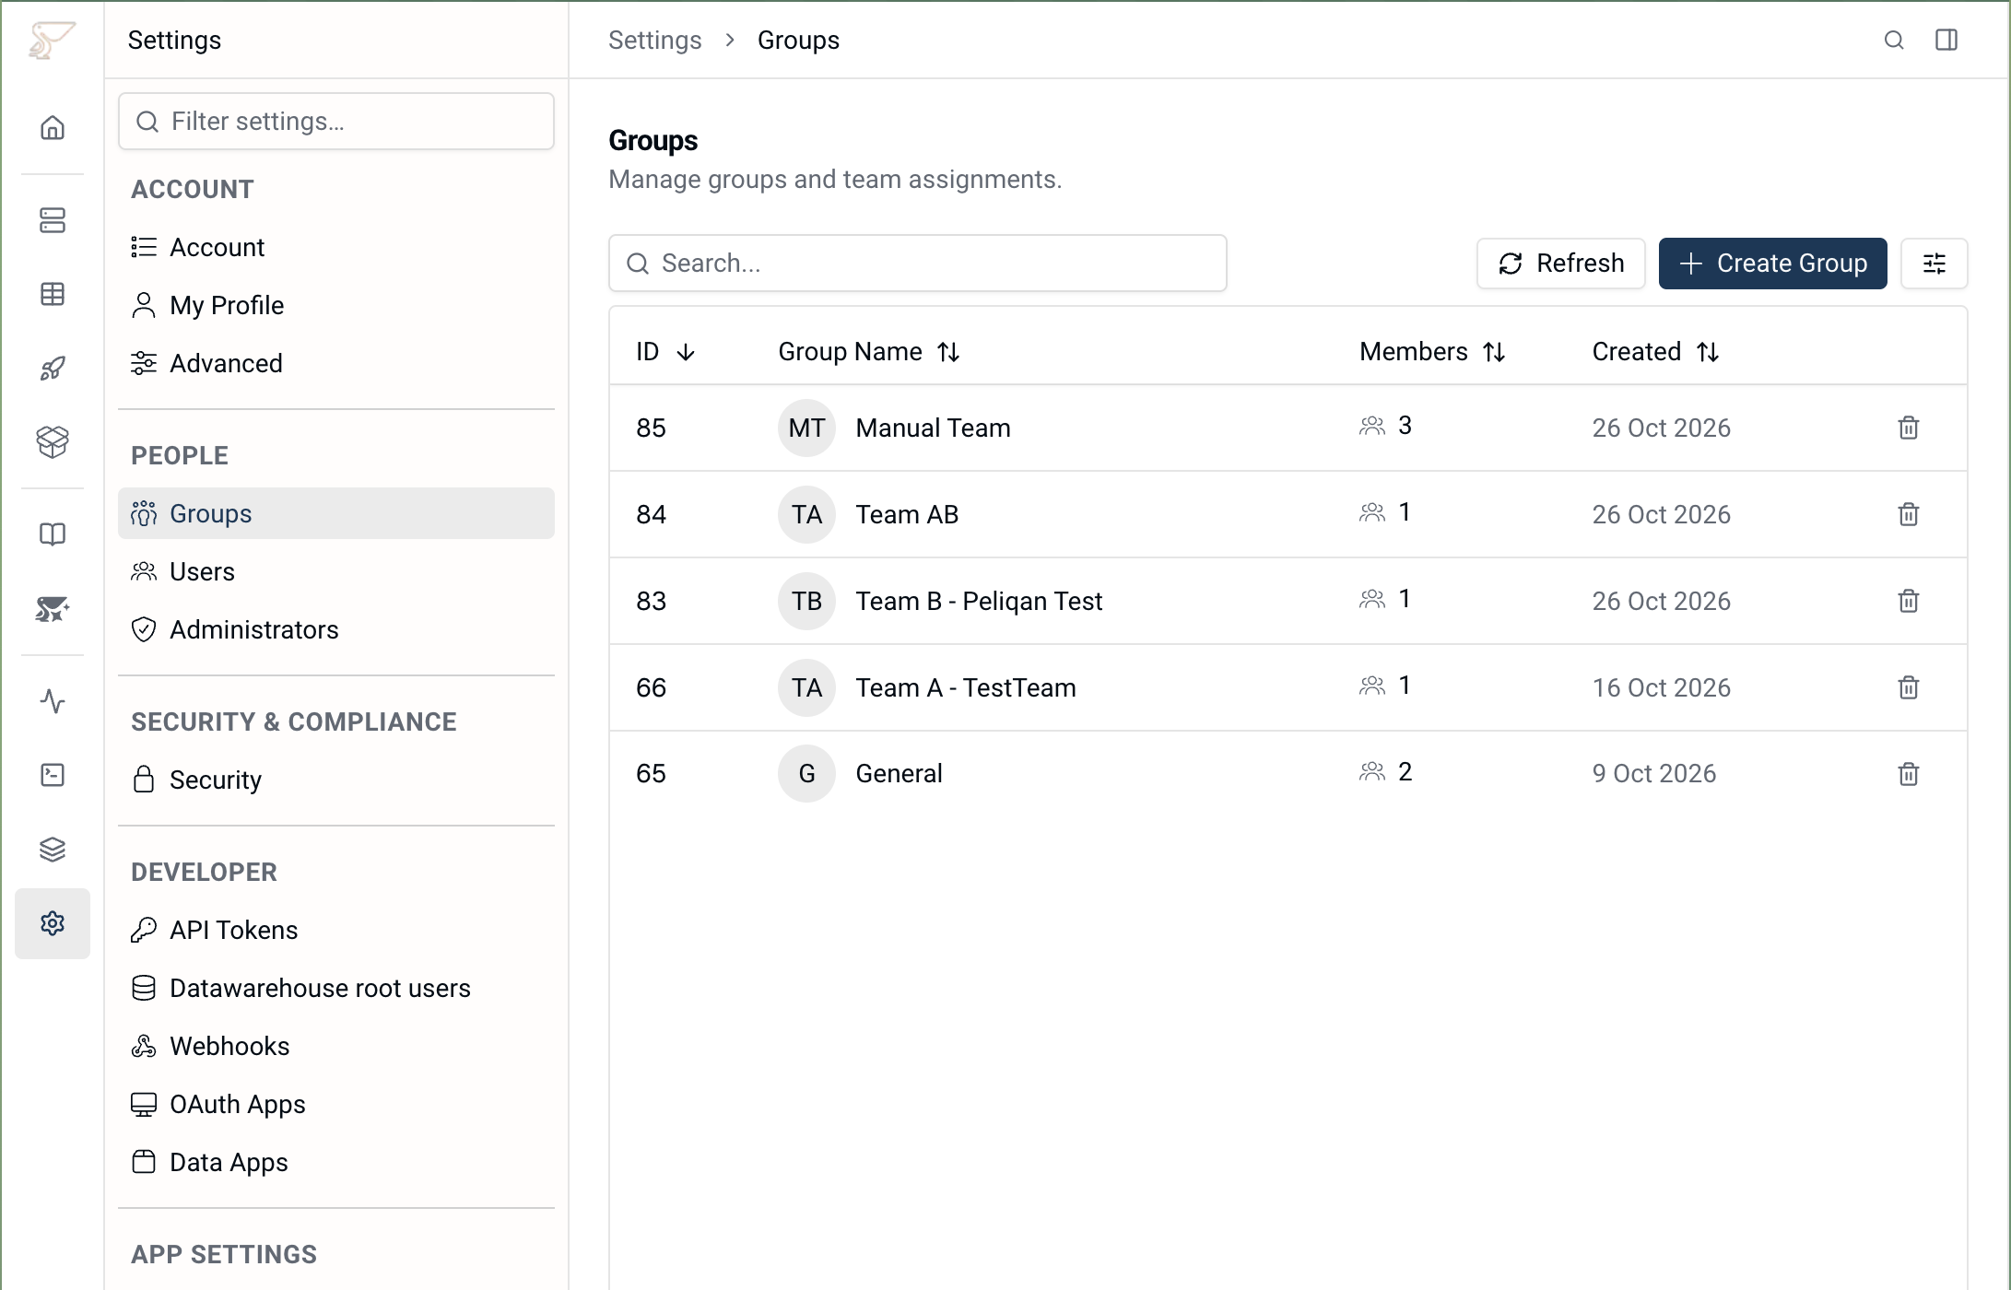The height and width of the screenshot is (1290, 2011).
Task: Open the stacked layers icon in left rail
Action: pyautogui.click(x=53, y=850)
